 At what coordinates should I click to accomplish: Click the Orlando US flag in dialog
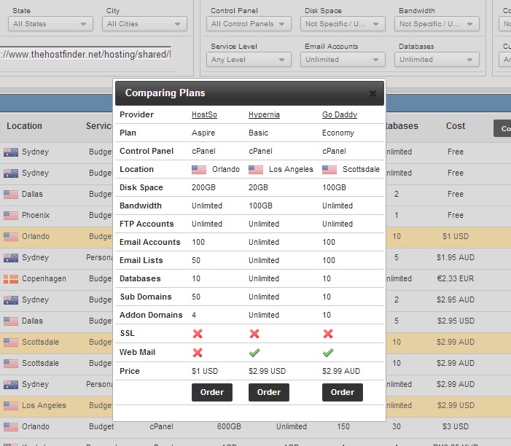point(199,170)
